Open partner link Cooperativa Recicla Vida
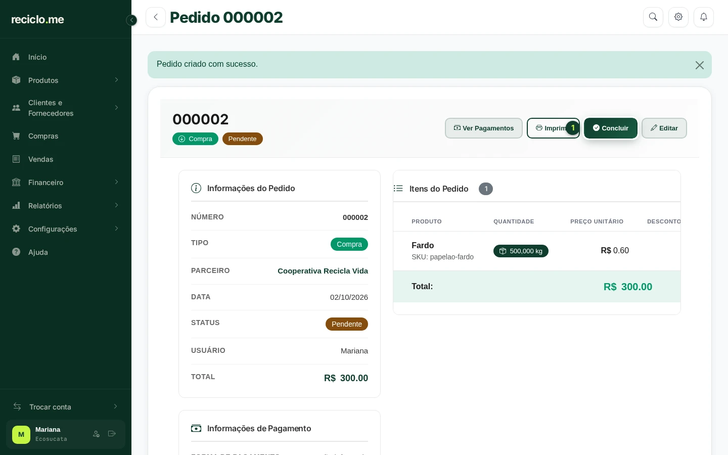This screenshot has height=455, width=728. click(x=323, y=271)
